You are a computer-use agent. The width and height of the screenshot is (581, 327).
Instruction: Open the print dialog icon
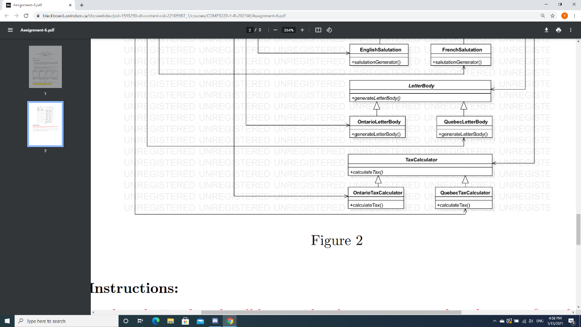pyautogui.click(x=559, y=30)
